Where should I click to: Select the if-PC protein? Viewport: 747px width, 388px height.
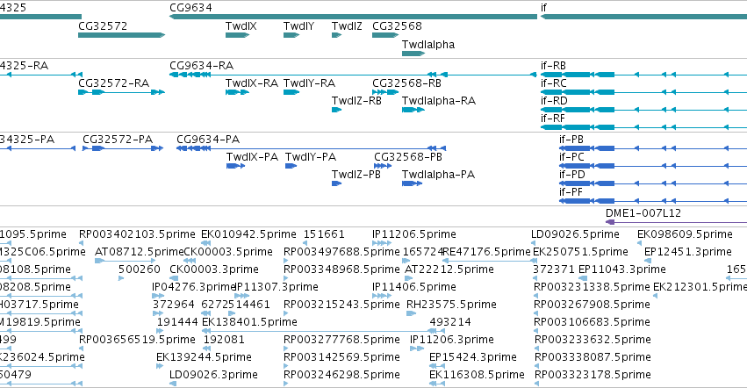click(x=571, y=157)
